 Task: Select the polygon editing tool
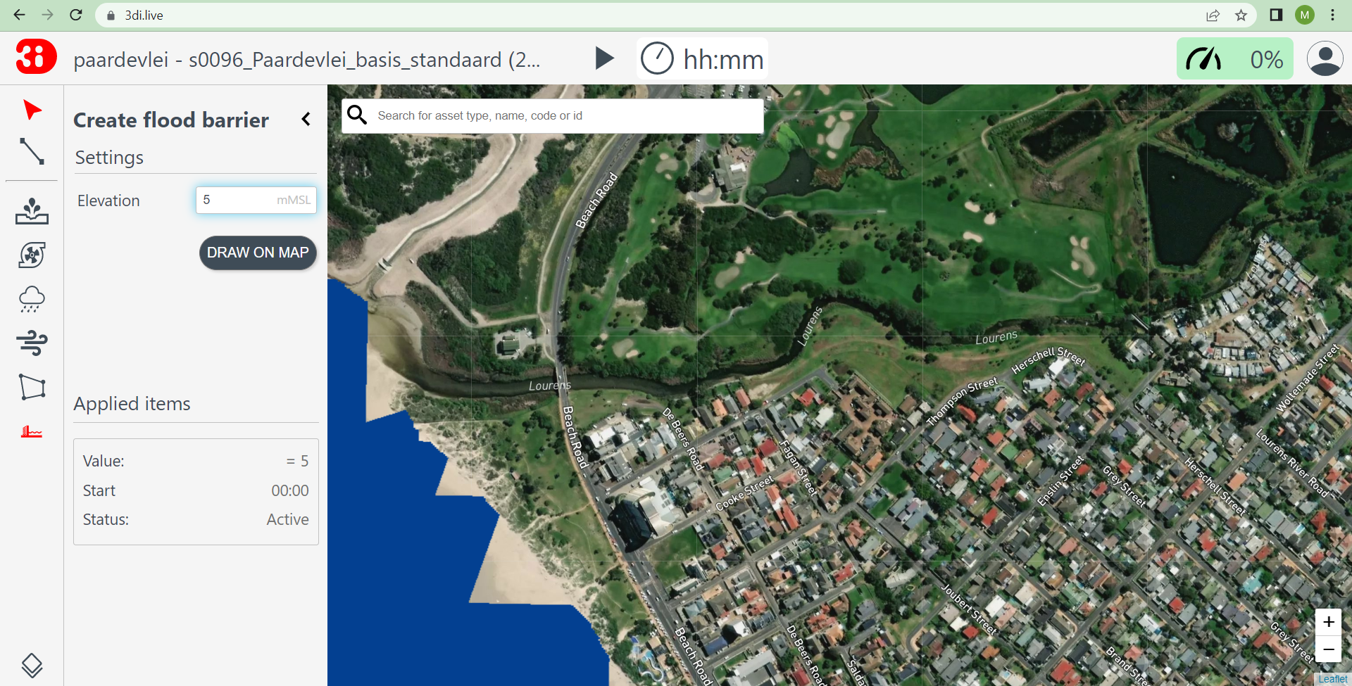point(31,387)
